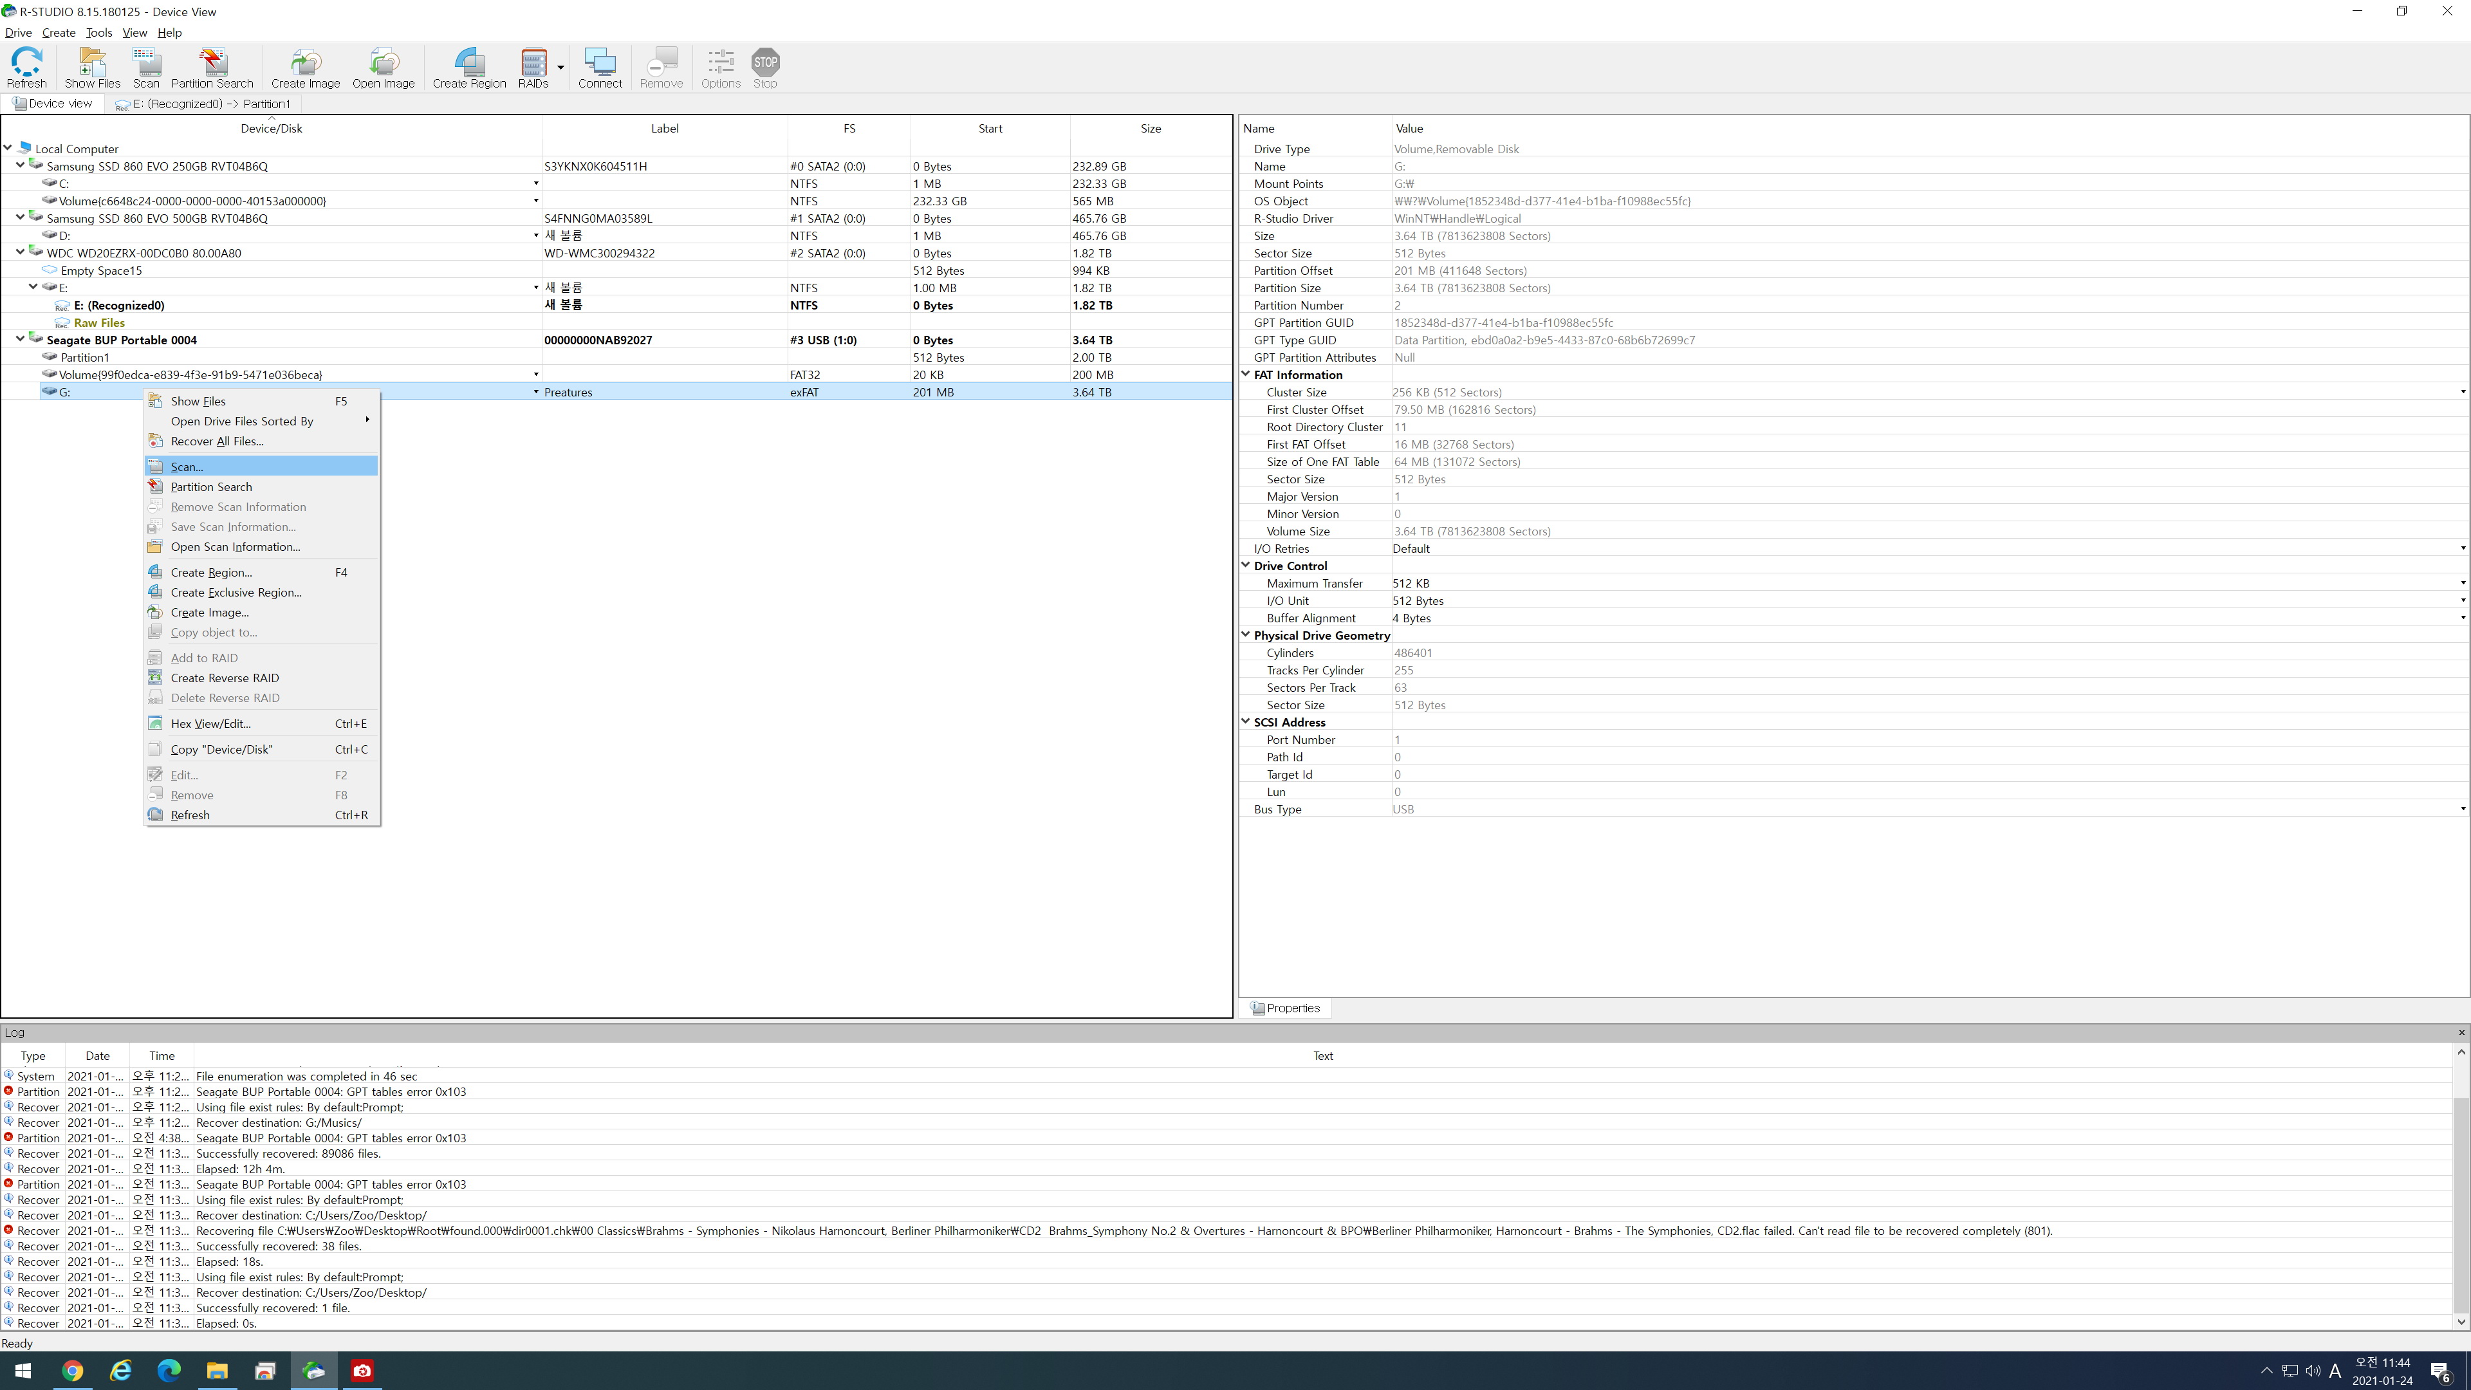Click the Create Region toolbar icon

coord(469,67)
